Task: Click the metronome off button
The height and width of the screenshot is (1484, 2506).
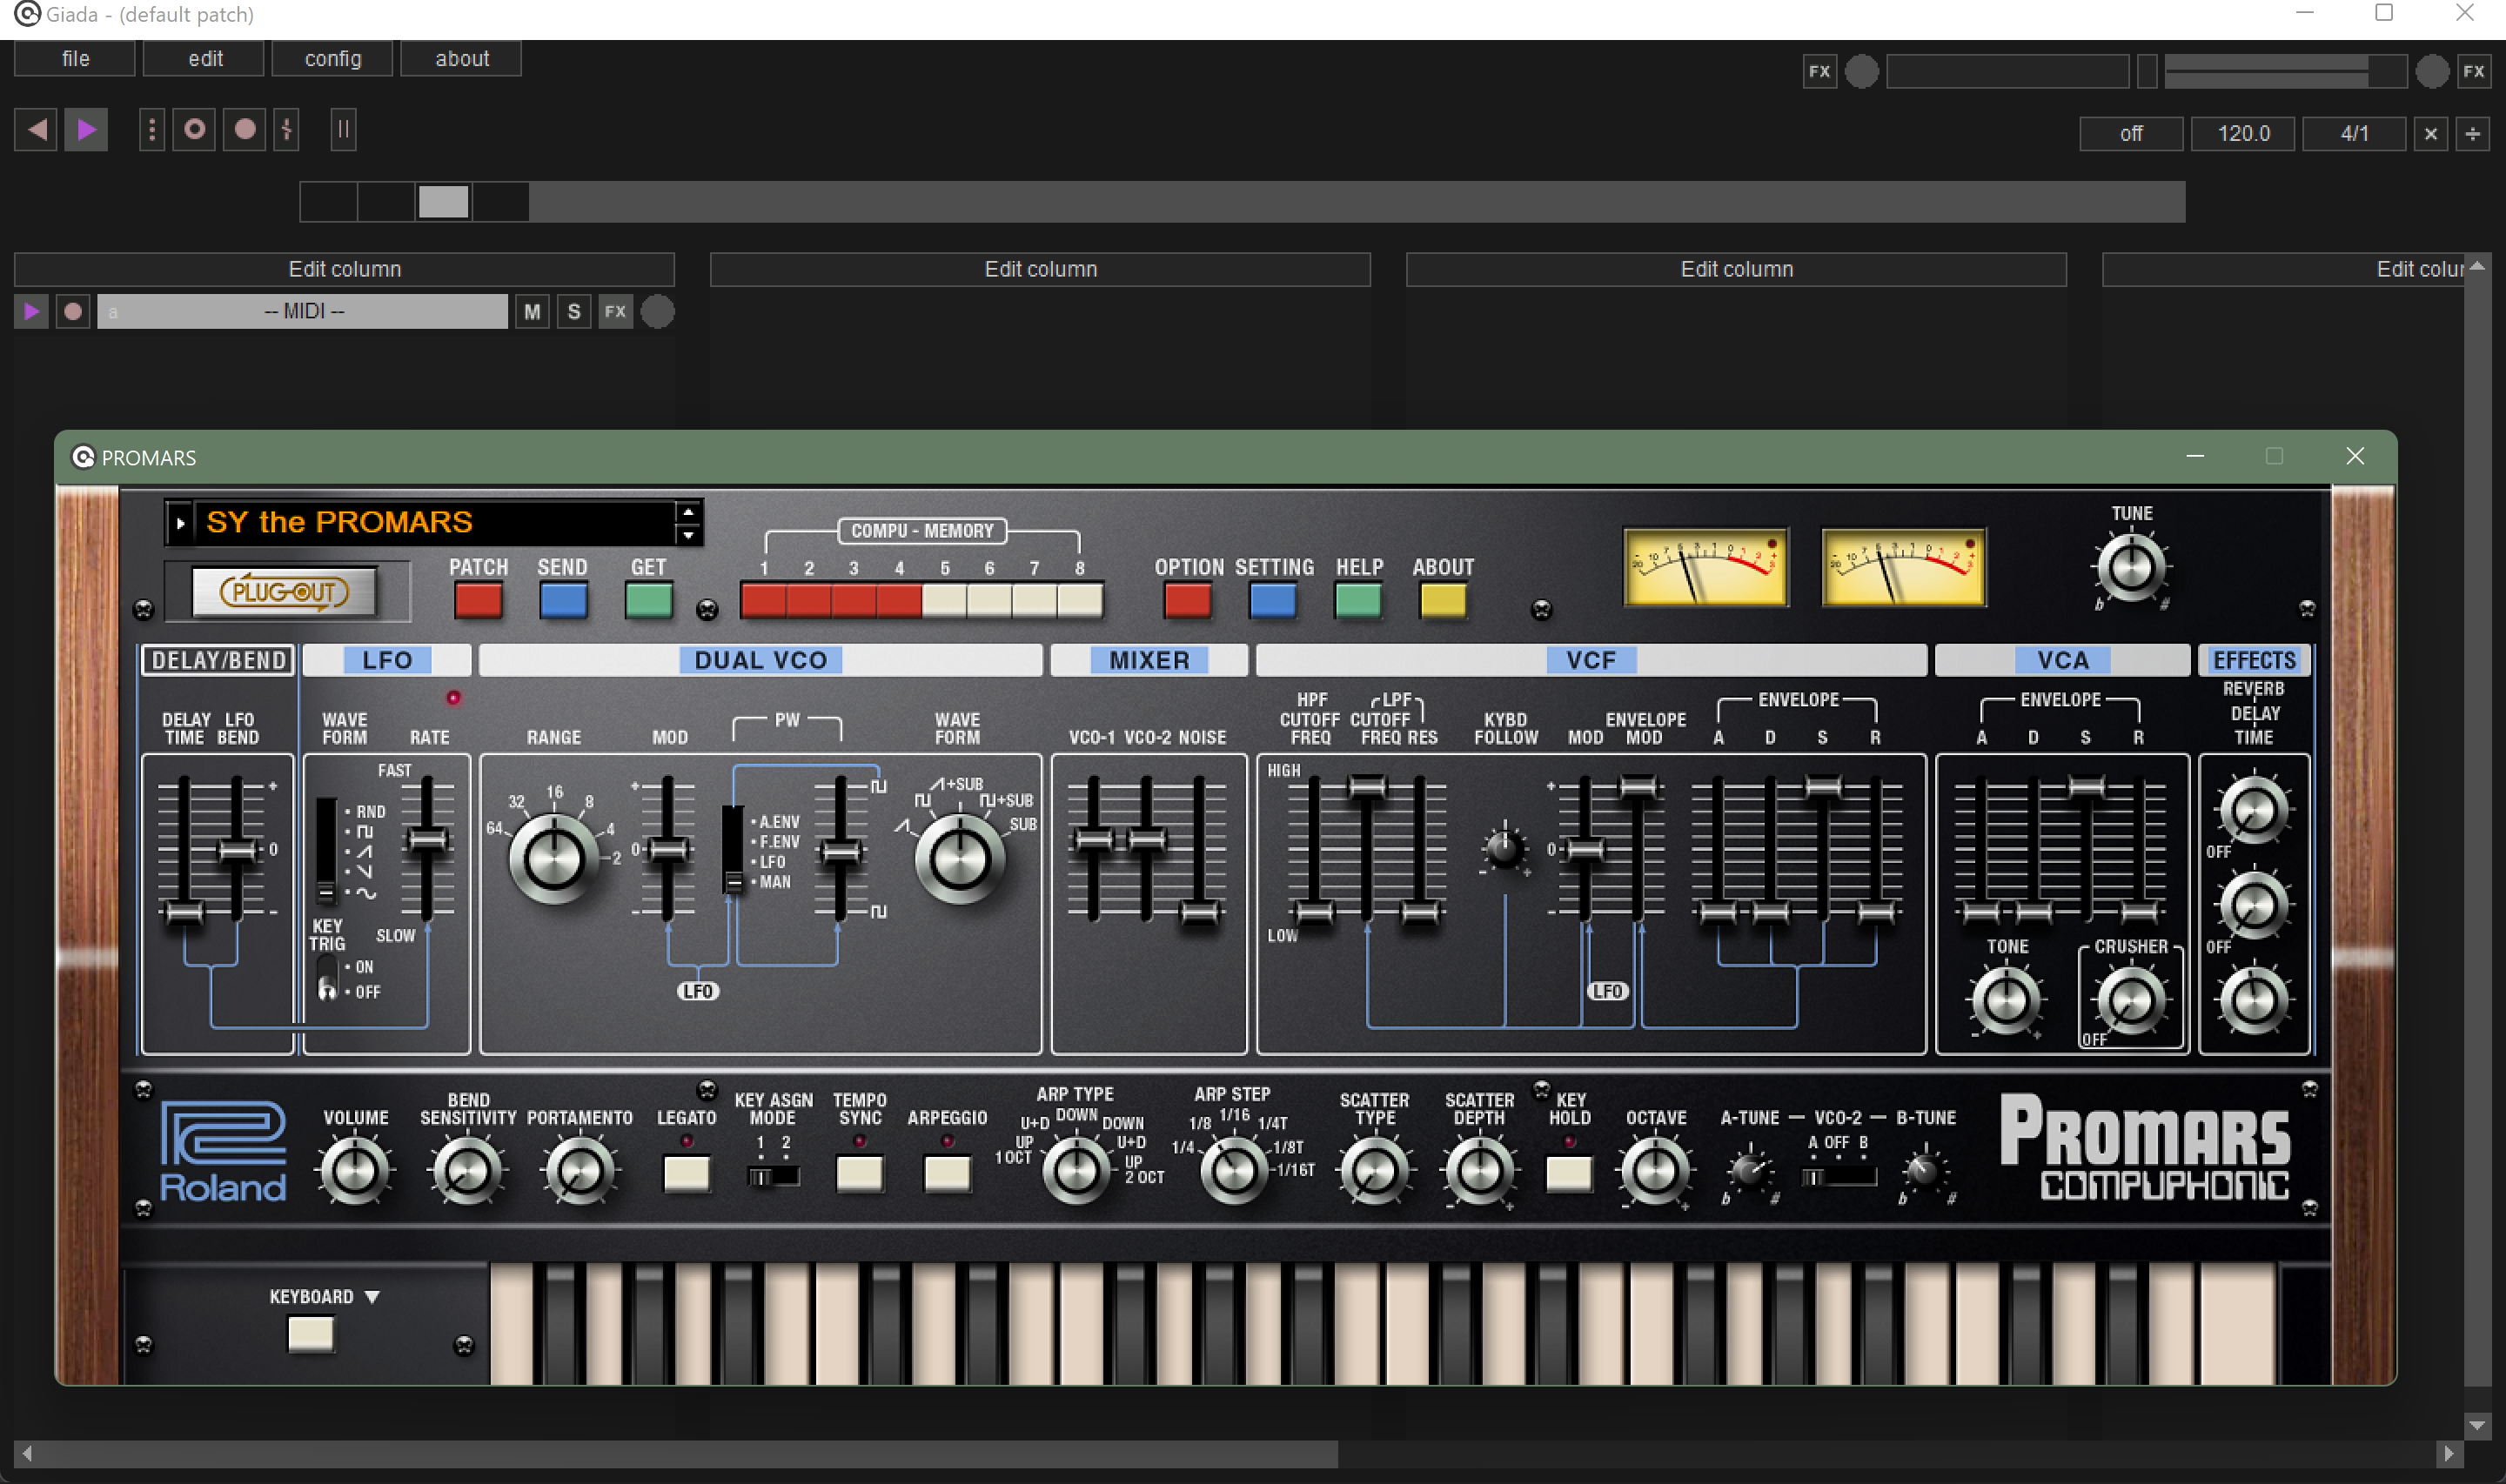Action: (x=2130, y=133)
